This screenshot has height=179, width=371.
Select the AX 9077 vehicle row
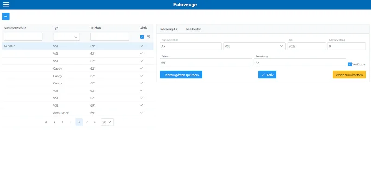[x=77, y=46]
